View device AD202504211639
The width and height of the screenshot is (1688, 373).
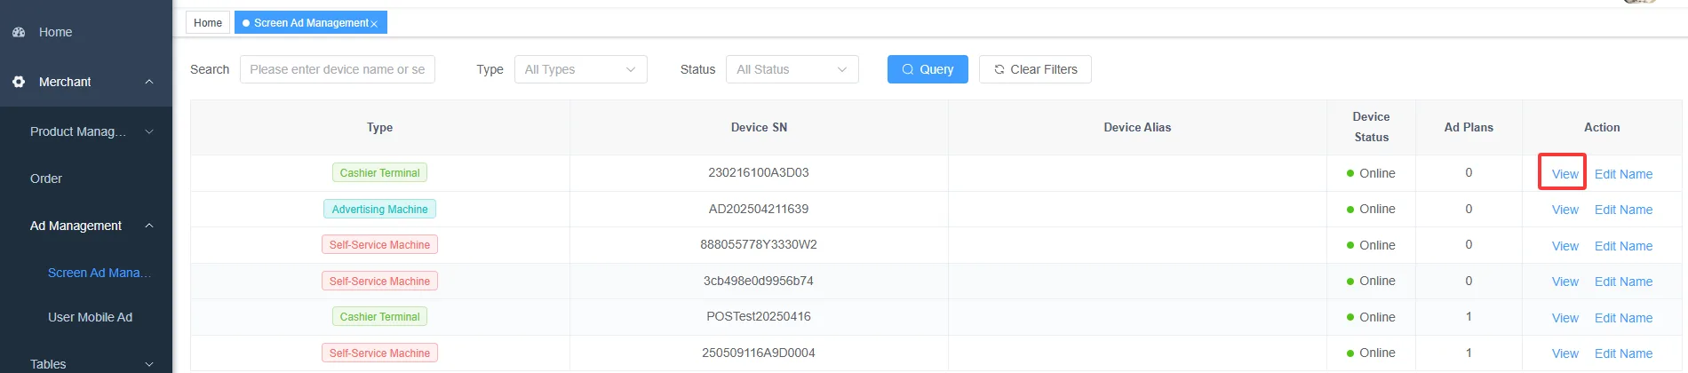coord(1565,210)
